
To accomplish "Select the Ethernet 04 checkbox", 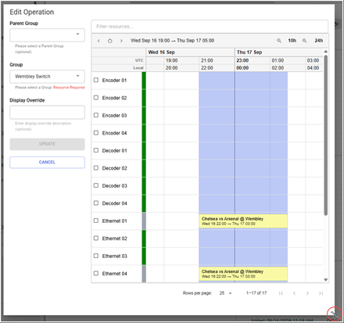I will tap(96, 273).
